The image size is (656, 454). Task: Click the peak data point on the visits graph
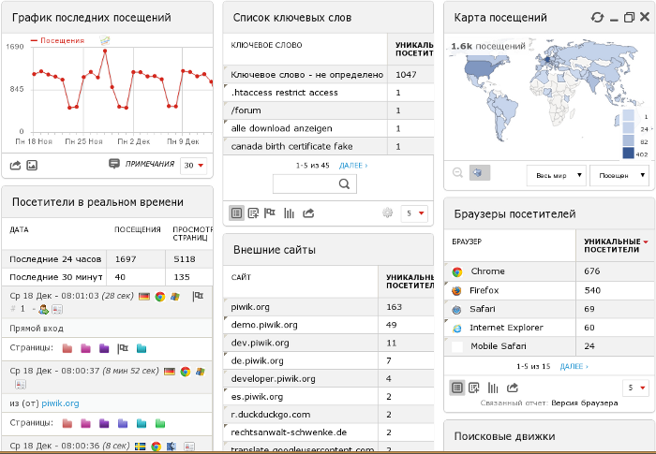105,51
